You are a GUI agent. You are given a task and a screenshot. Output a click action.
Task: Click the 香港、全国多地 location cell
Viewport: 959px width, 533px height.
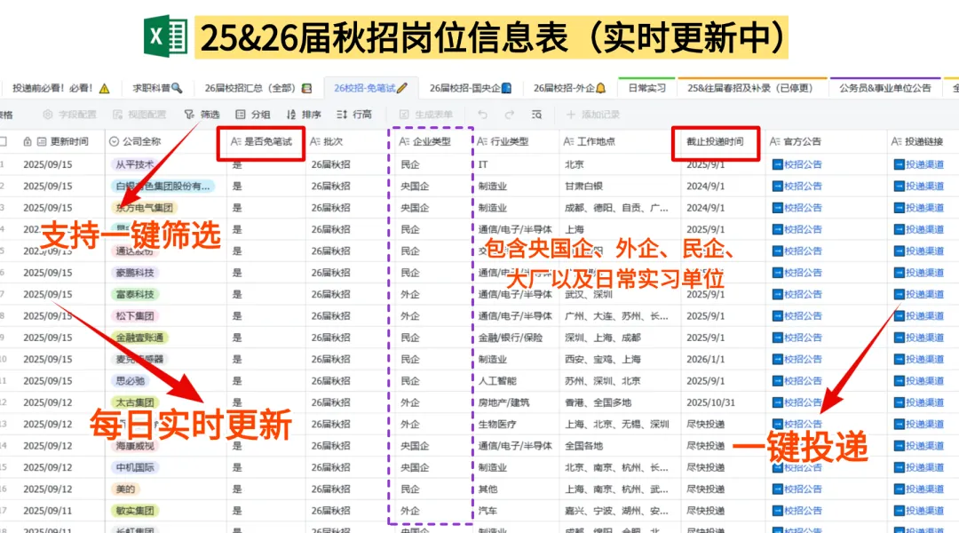(x=598, y=402)
